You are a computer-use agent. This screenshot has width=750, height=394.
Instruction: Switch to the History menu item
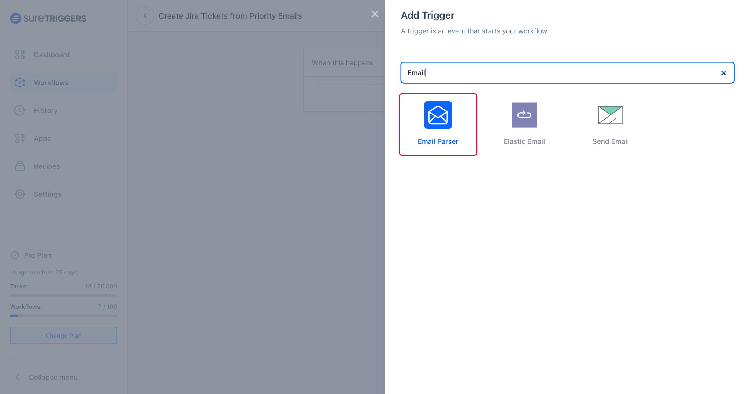pyautogui.click(x=46, y=110)
